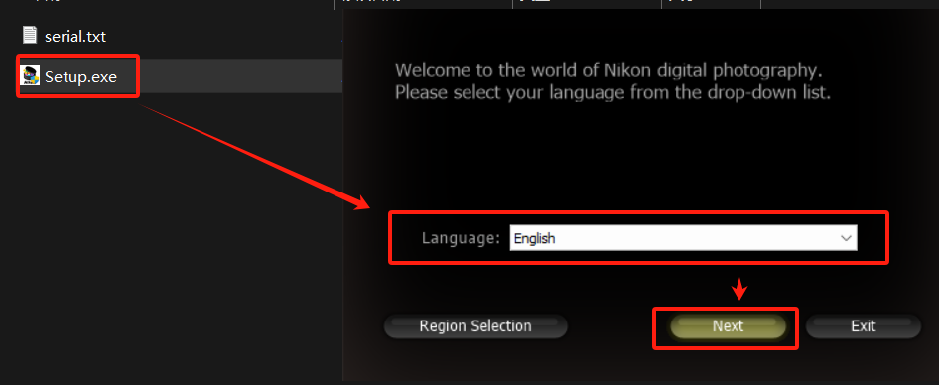939x385 pixels.
Task: Open the Language drop-down list
Action: click(683, 238)
